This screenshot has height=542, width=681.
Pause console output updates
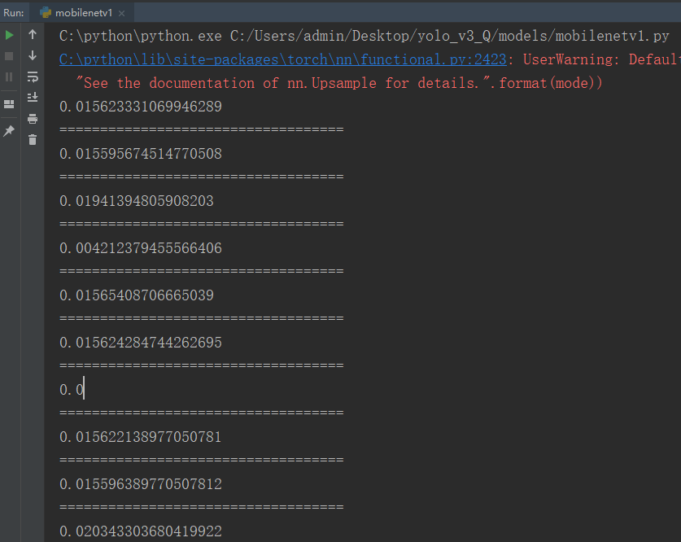[x=8, y=75]
